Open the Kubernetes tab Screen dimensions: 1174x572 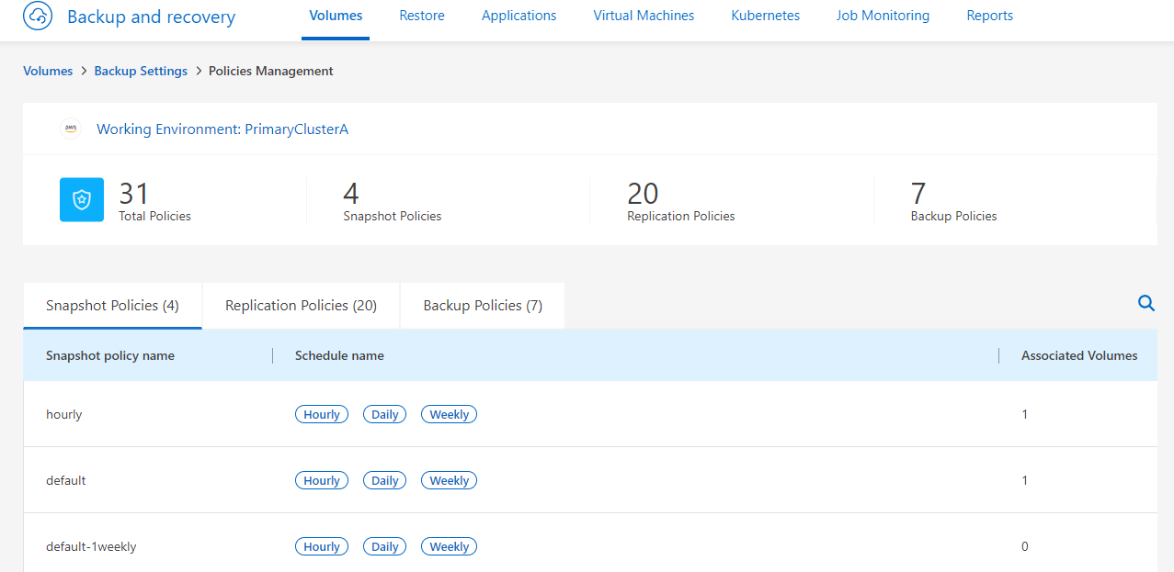click(765, 16)
